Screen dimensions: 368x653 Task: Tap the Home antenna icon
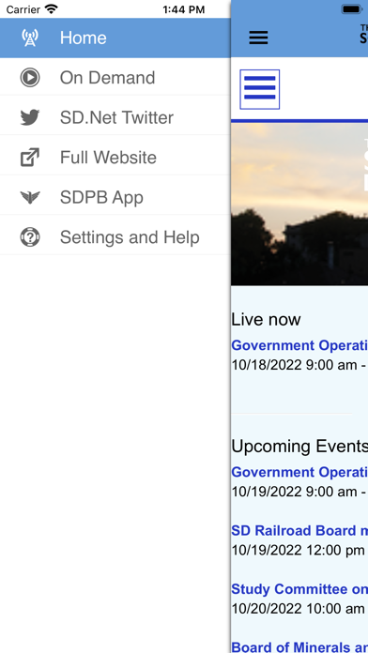click(30, 38)
